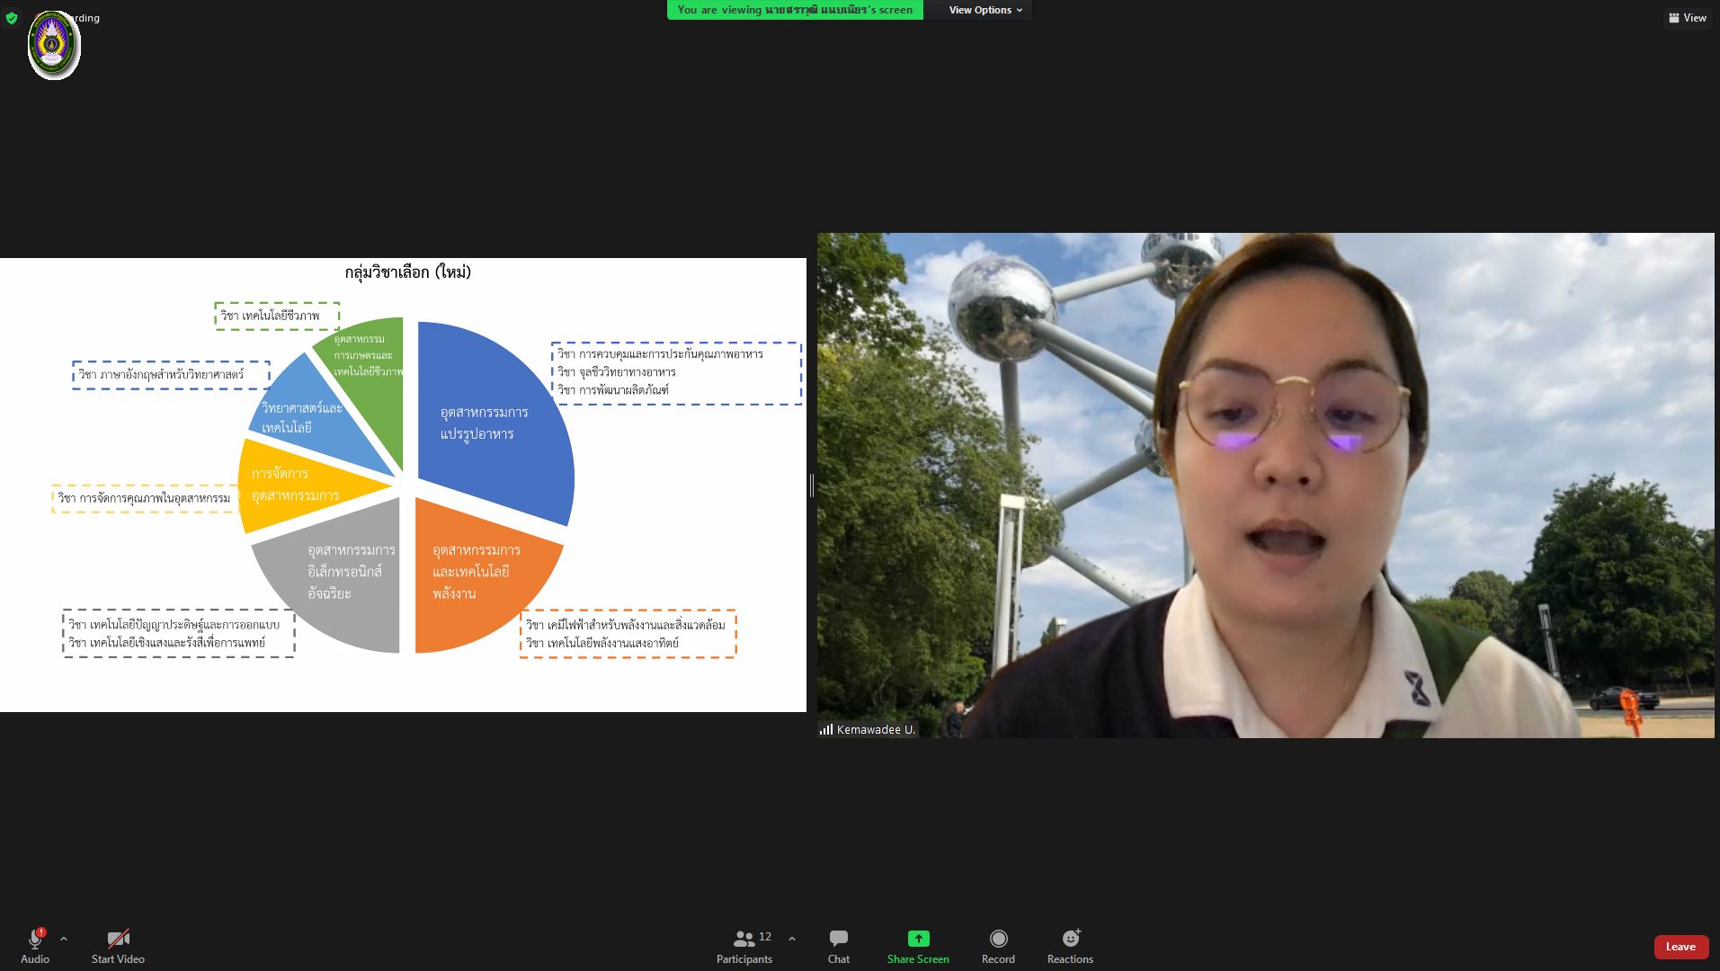
Task: Expand the participants options caret
Action: click(791, 939)
